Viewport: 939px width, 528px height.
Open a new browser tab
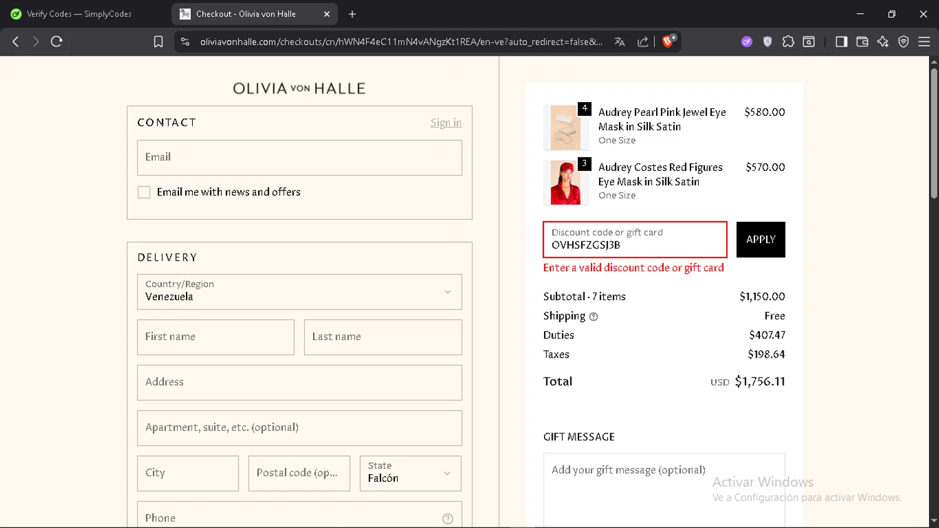click(x=352, y=14)
